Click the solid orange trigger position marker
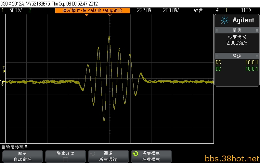260x163 pixels. pos(86,15)
